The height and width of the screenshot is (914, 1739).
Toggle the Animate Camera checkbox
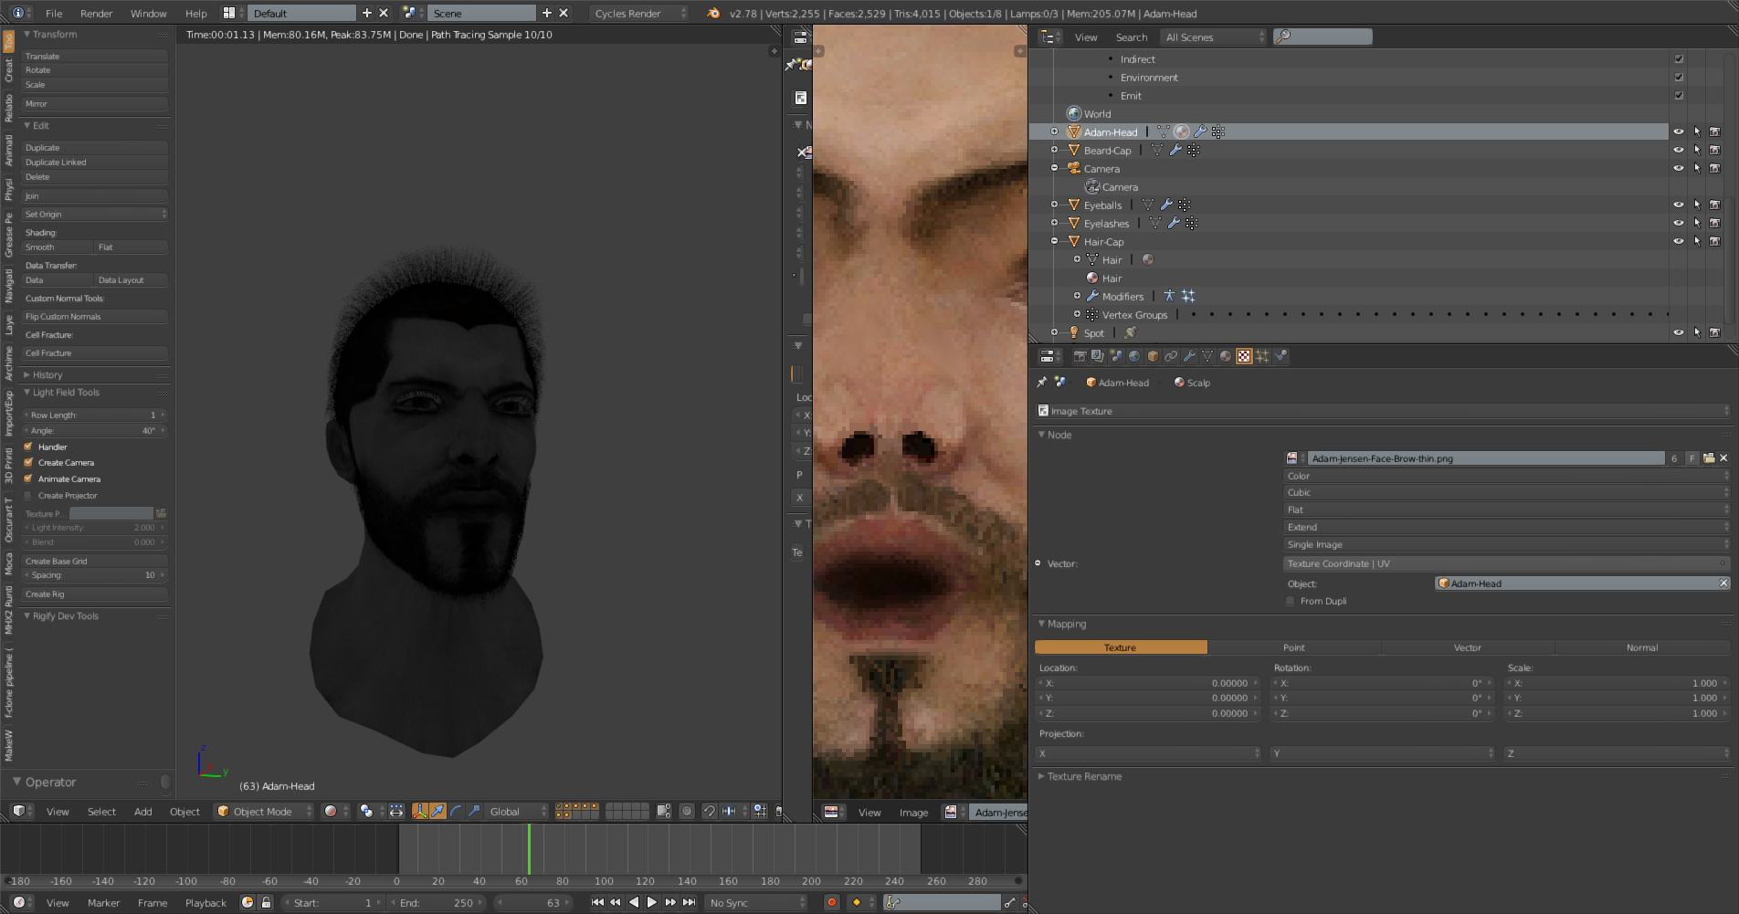[x=28, y=478]
